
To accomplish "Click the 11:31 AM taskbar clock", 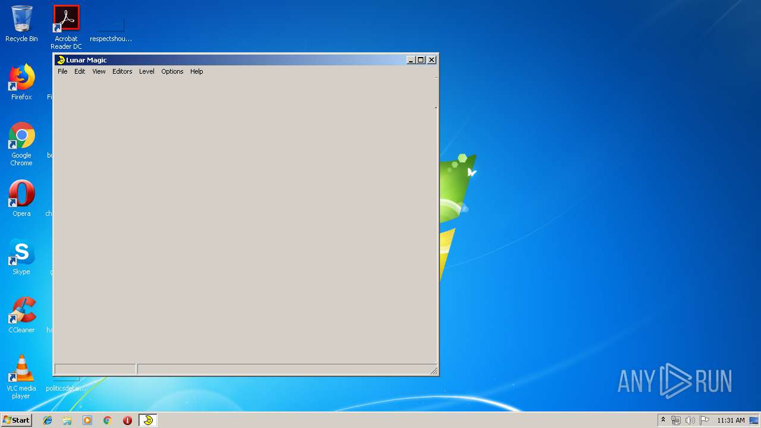I will click(731, 420).
